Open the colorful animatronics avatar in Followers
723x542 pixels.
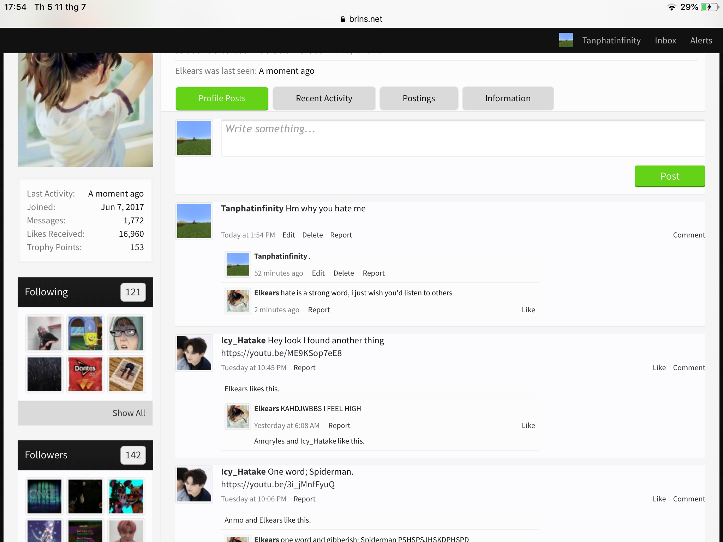pyautogui.click(x=126, y=496)
